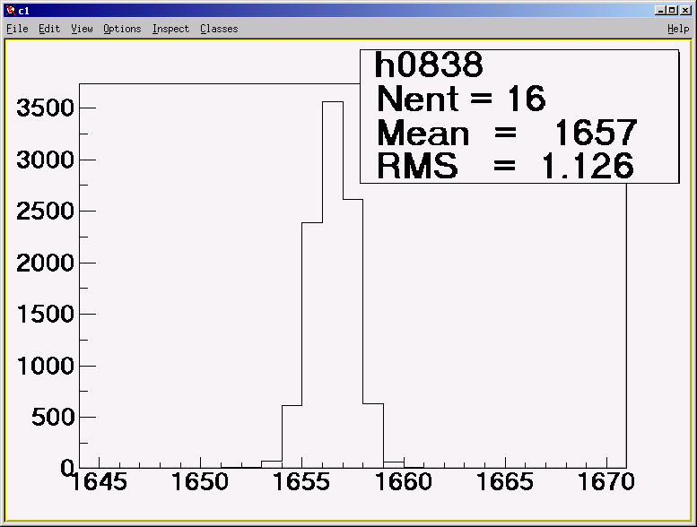Open the Help menu
This screenshot has width=697, height=527.
[x=678, y=29]
